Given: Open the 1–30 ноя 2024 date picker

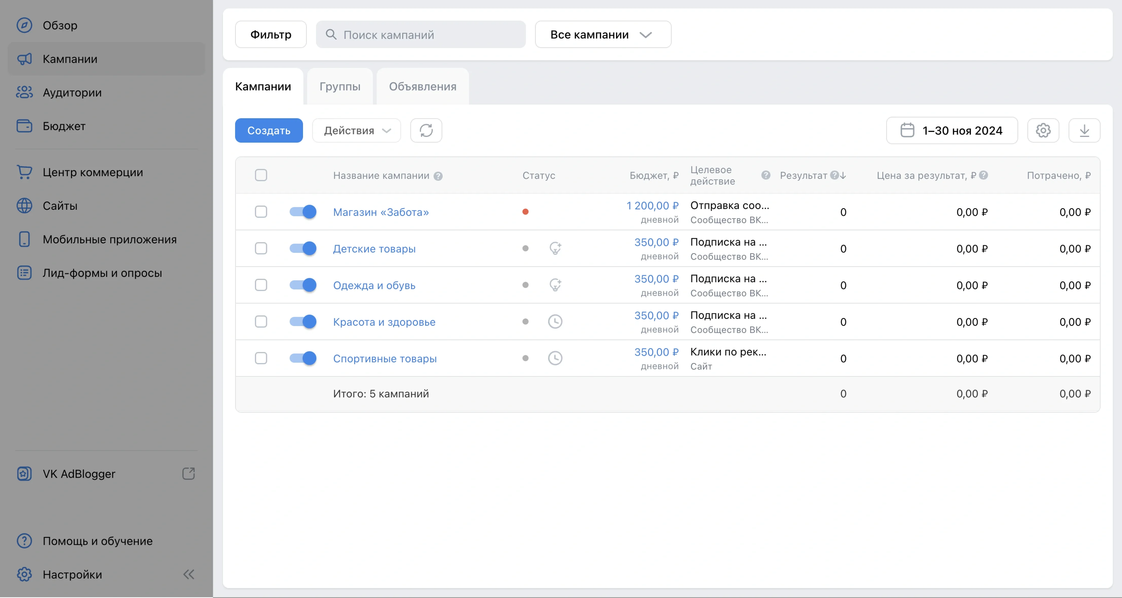Looking at the screenshot, I should tap(952, 130).
